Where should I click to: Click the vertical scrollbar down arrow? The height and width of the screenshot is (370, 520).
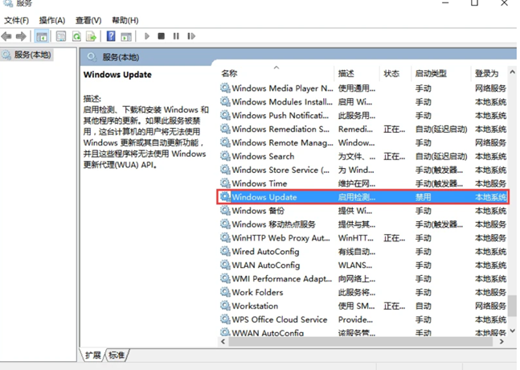513,331
